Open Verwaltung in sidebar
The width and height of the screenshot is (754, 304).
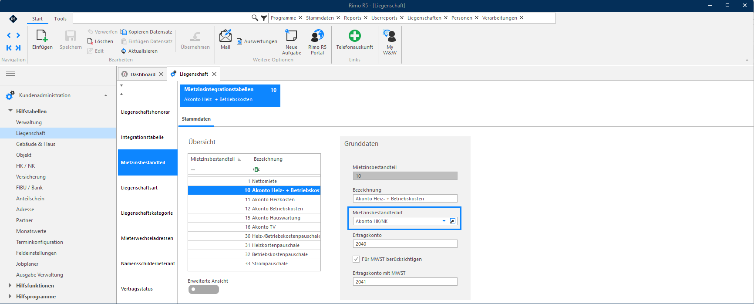click(x=29, y=122)
